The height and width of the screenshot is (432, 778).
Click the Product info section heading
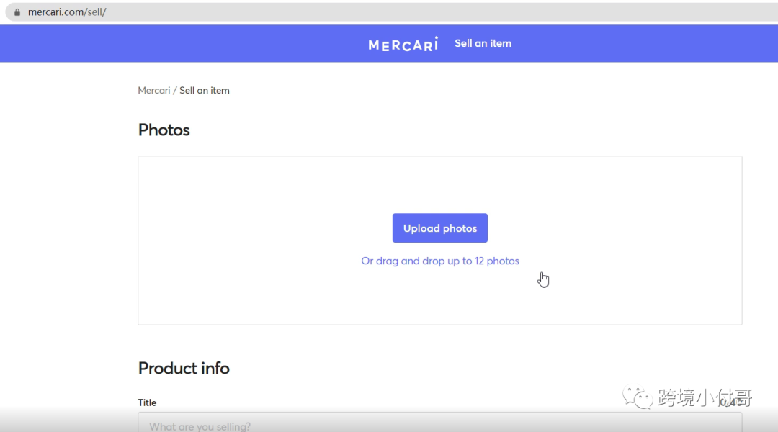pyautogui.click(x=184, y=368)
